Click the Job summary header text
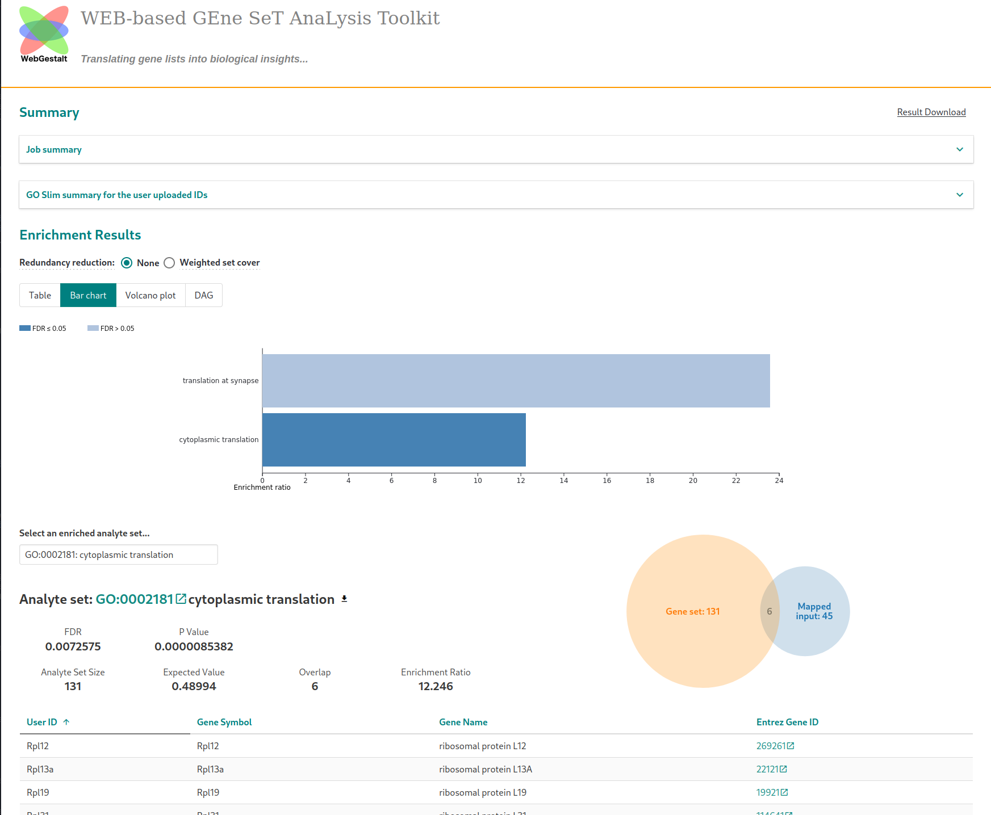Screen dimensions: 991x815 click(54, 149)
